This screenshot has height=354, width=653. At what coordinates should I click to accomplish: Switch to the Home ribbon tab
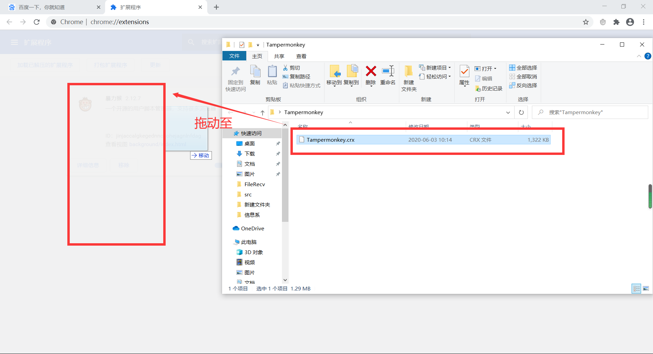(257, 56)
